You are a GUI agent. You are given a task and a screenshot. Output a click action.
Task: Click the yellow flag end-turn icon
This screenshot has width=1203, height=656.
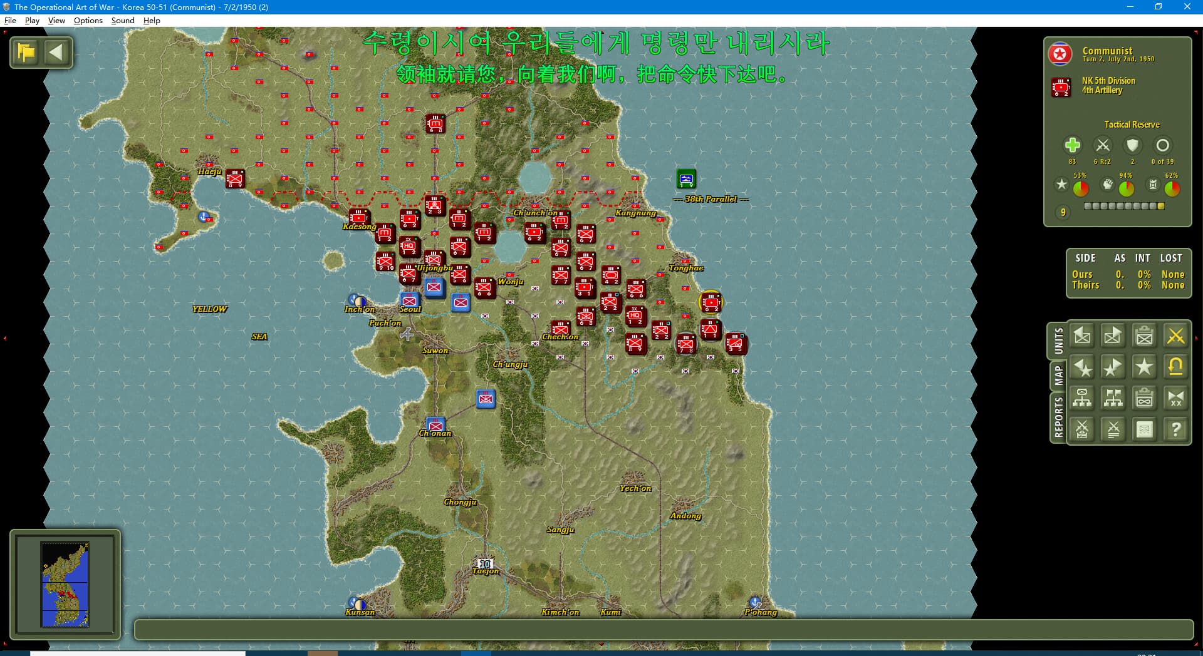pos(26,52)
